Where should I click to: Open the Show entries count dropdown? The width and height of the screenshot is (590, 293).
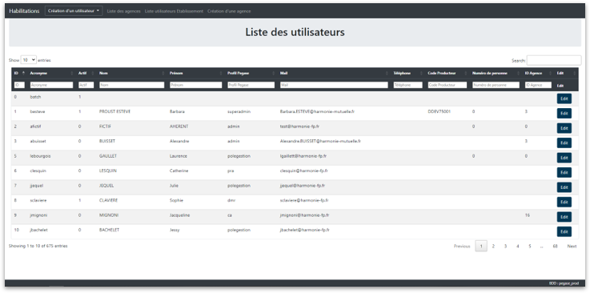point(29,60)
